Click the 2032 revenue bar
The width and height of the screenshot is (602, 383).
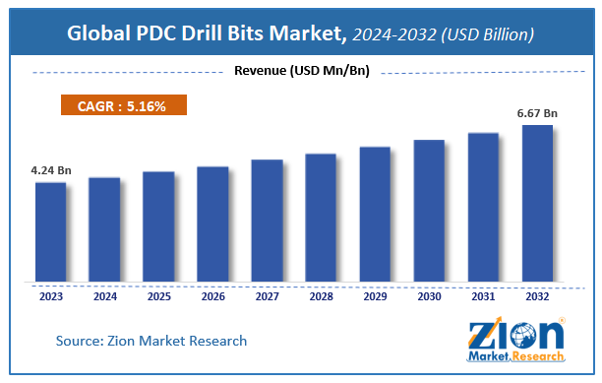537,203
